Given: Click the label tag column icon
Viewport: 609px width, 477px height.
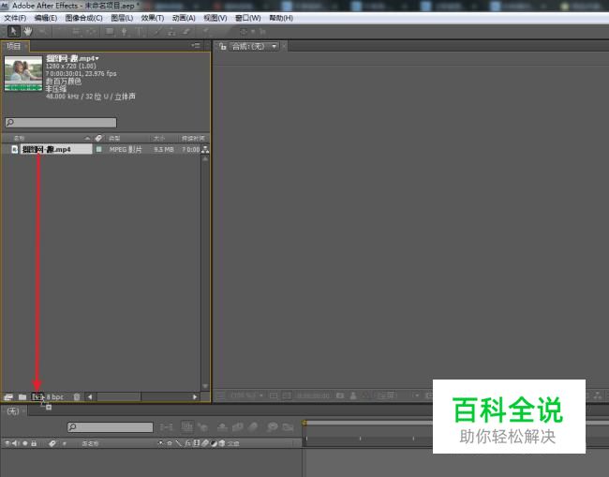Looking at the screenshot, I should 99,138.
